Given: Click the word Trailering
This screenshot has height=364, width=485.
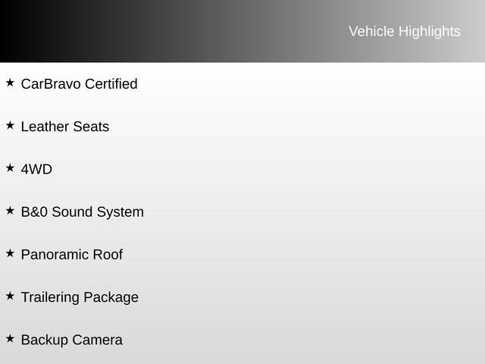Looking at the screenshot, I should [50, 297].
